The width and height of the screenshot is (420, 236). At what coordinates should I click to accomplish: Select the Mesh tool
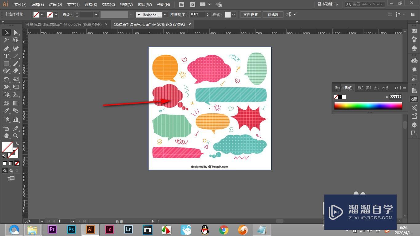[6, 103]
